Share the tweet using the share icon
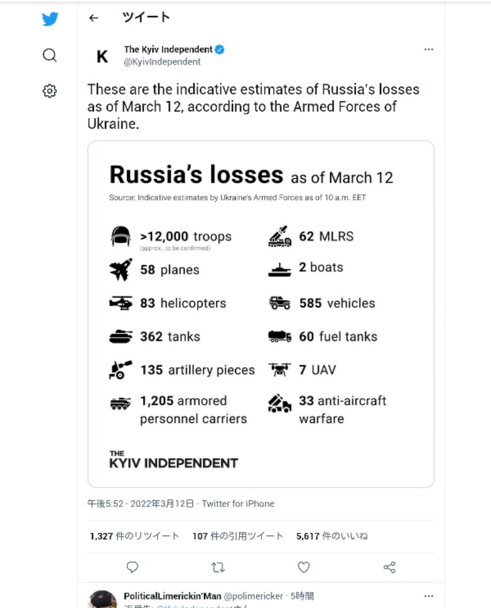The image size is (491, 608). point(389,567)
